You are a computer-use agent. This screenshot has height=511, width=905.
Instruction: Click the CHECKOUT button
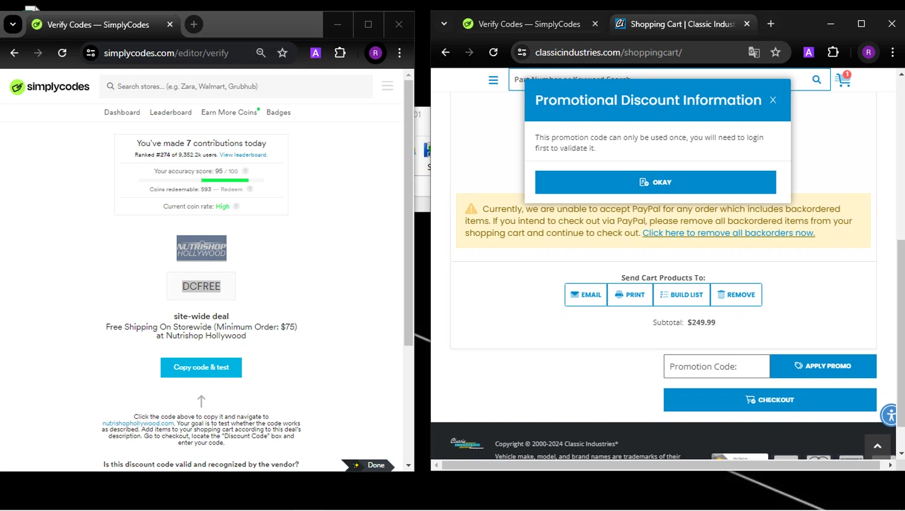pos(770,400)
